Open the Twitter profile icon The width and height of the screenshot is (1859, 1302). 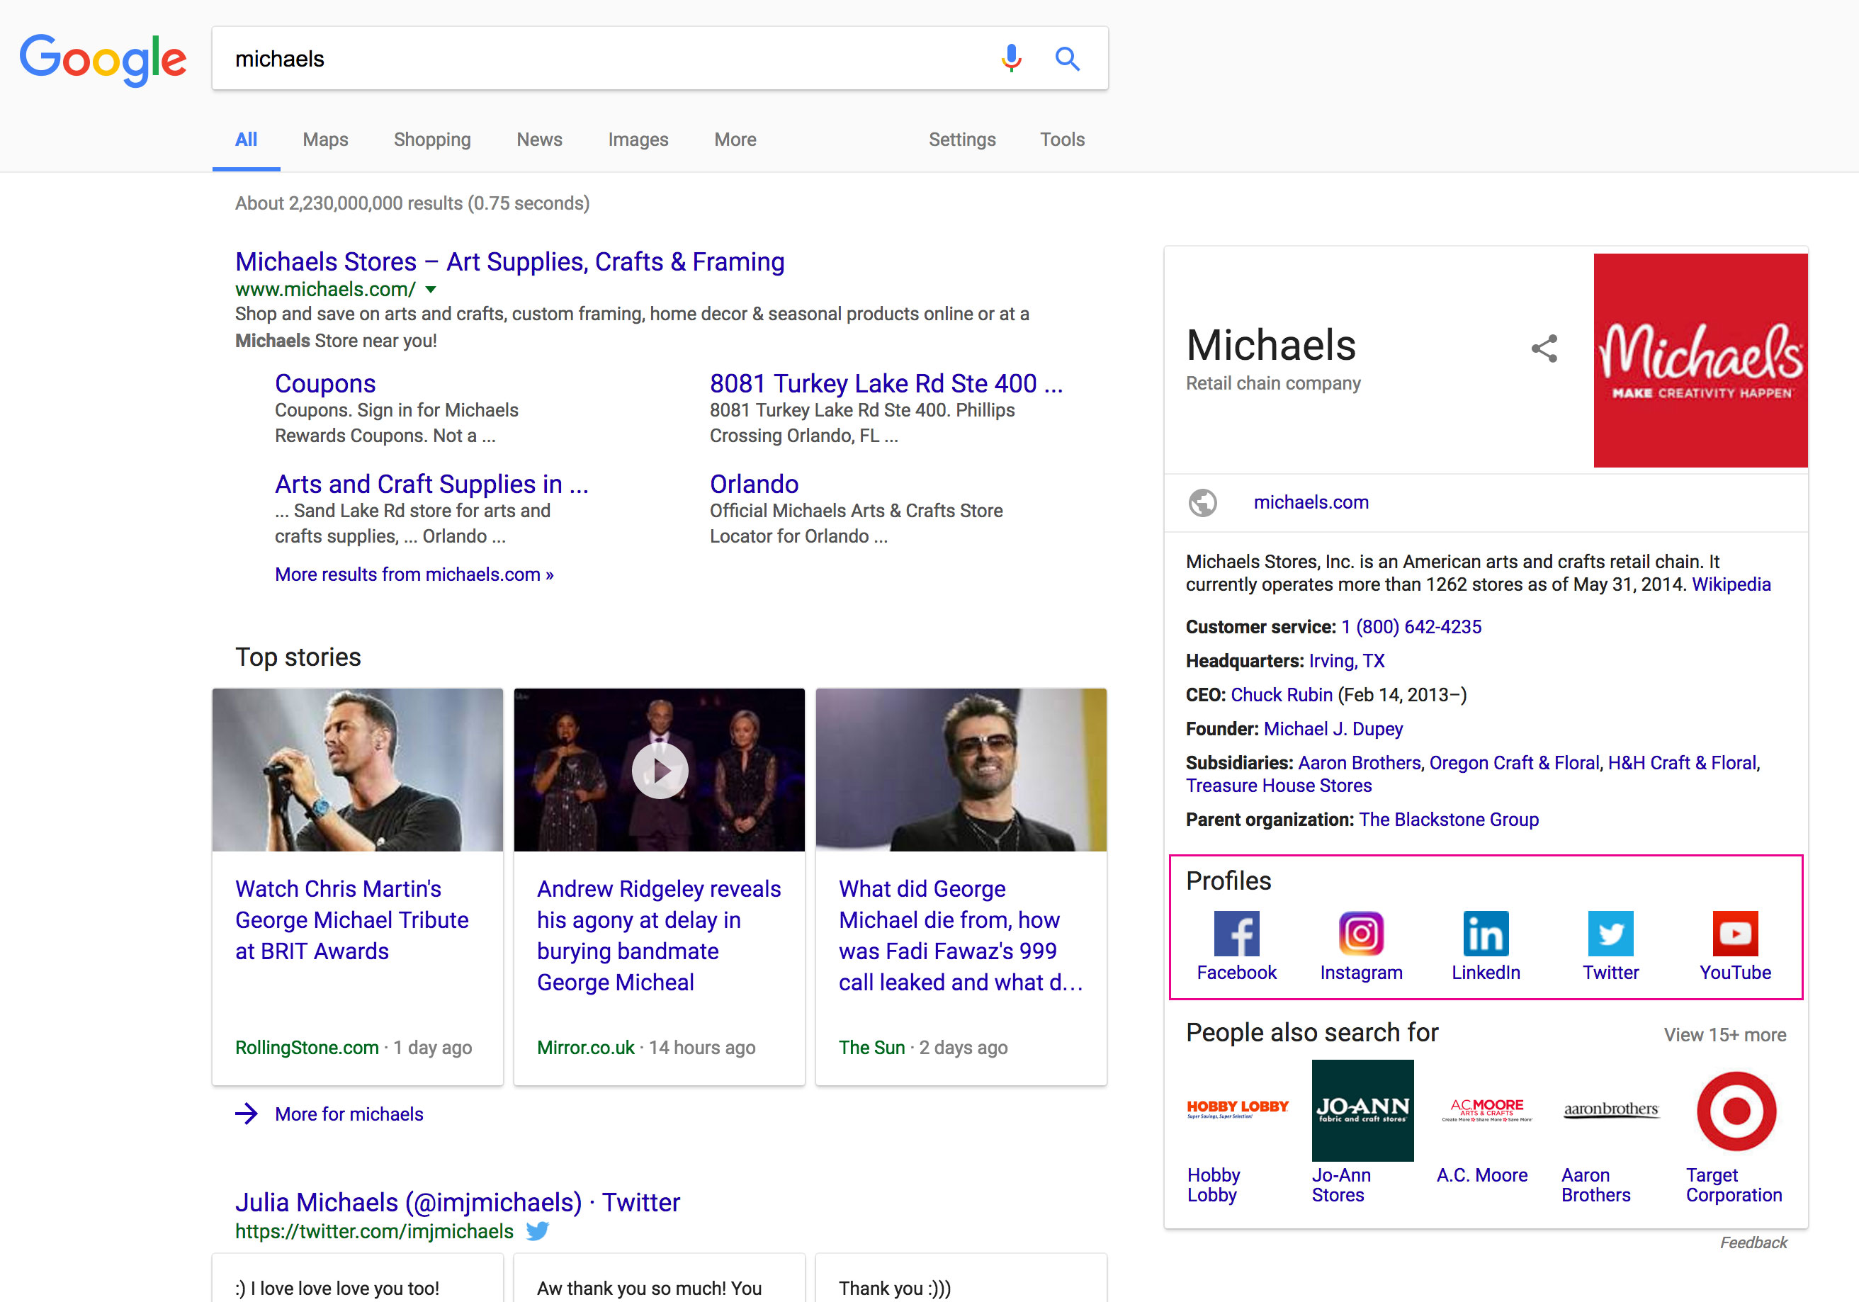click(1610, 934)
